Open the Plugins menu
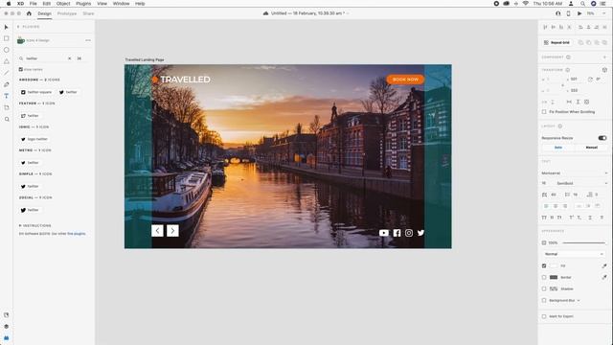Viewport: 613px width, 345px height. 83,4
